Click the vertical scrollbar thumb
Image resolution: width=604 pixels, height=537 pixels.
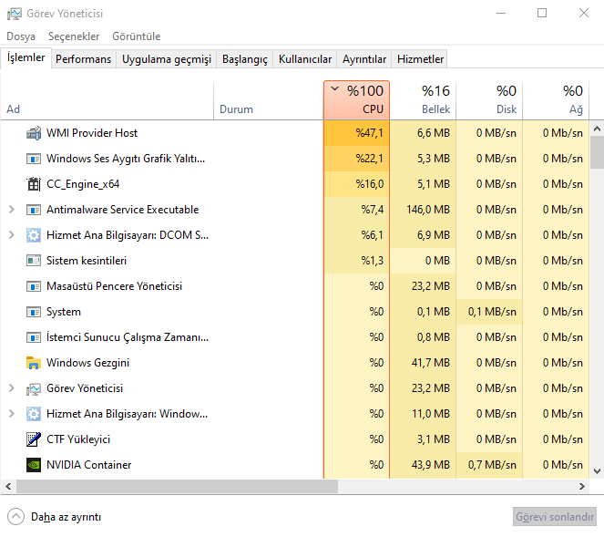tap(597, 152)
